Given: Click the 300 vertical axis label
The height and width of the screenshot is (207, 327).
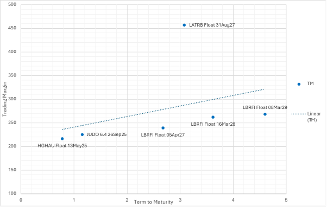Looking at the screenshot, I should click(x=12, y=99).
